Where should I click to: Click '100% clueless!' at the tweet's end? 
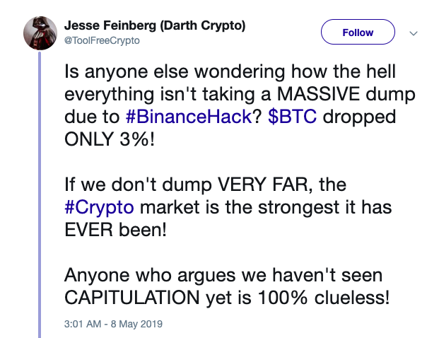click(323, 298)
